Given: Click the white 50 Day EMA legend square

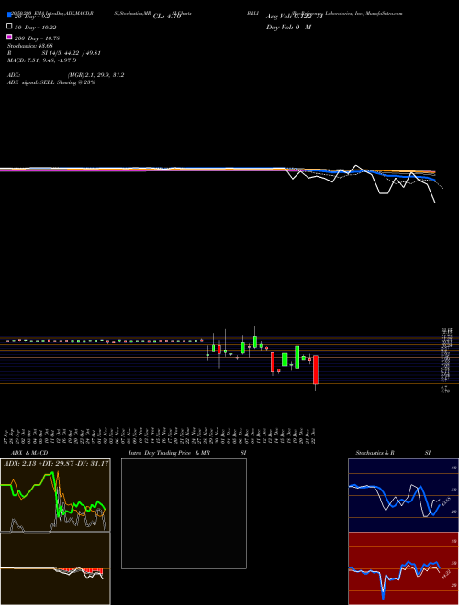Looking at the screenshot, I should pos(9,27).
